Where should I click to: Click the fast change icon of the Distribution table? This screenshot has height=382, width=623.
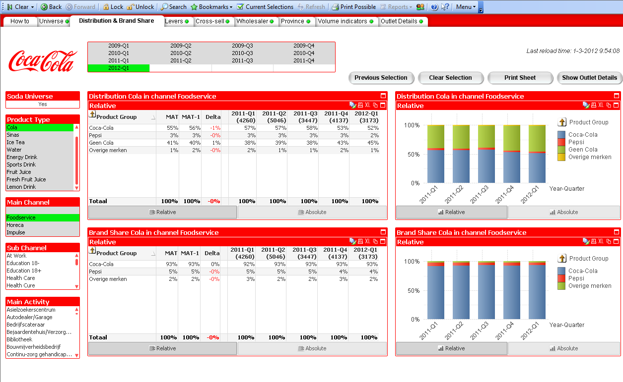[352, 105]
